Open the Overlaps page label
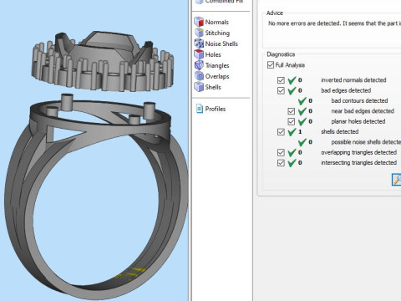401x301 pixels. [x=217, y=76]
